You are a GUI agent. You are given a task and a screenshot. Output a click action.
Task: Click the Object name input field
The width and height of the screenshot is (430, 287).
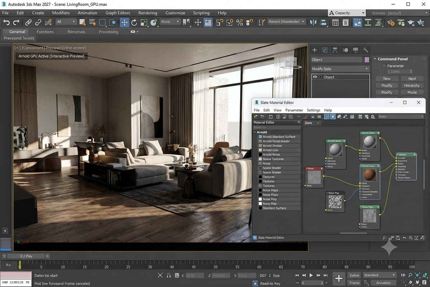337,60
